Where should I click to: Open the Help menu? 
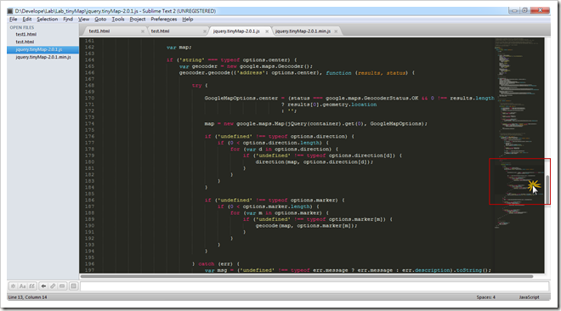tap(188, 20)
